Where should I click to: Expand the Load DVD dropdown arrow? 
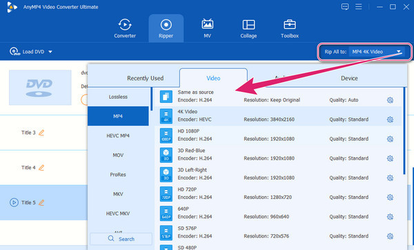pyautogui.click(x=50, y=52)
